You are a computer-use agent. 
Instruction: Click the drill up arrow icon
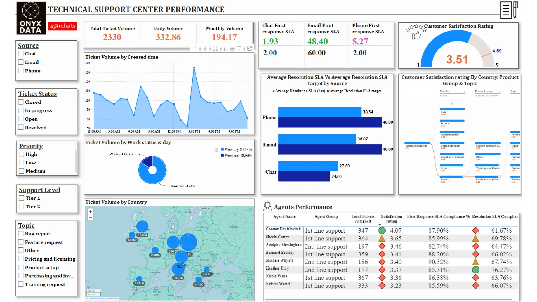click(195, 48)
